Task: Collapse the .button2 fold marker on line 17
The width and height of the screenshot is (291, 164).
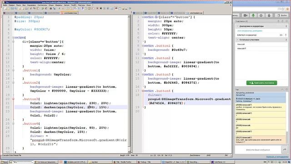Action: pos(13,82)
